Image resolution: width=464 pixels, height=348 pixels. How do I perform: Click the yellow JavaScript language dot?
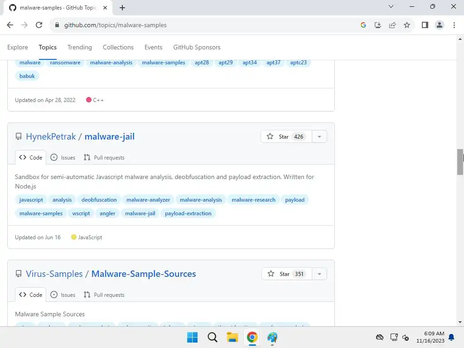click(74, 237)
